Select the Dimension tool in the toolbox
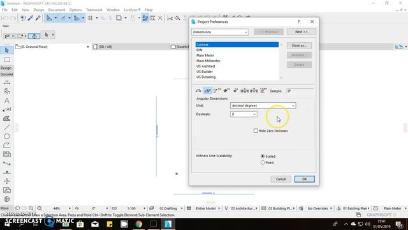 click(x=7, y=82)
